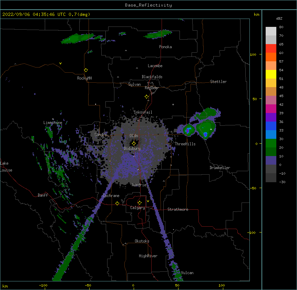Click the Drumheller label
Image resolution: width=297 pixels, height=290 pixels.
tap(220, 168)
